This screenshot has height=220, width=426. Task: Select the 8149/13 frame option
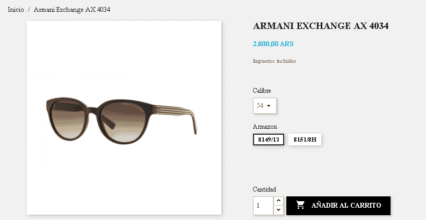point(269,140)
